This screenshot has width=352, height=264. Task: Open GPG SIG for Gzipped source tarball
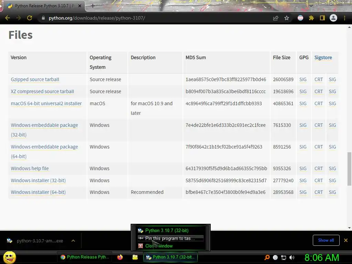303,79
